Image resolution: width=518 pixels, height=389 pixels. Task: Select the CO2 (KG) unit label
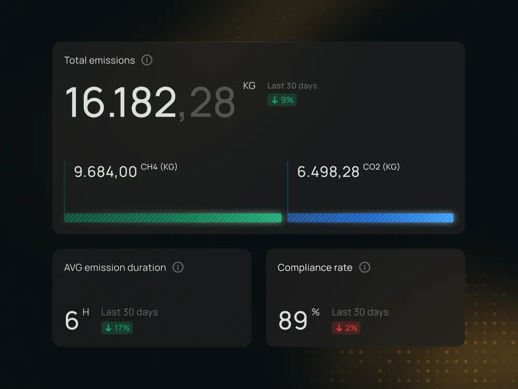[382, 167]
